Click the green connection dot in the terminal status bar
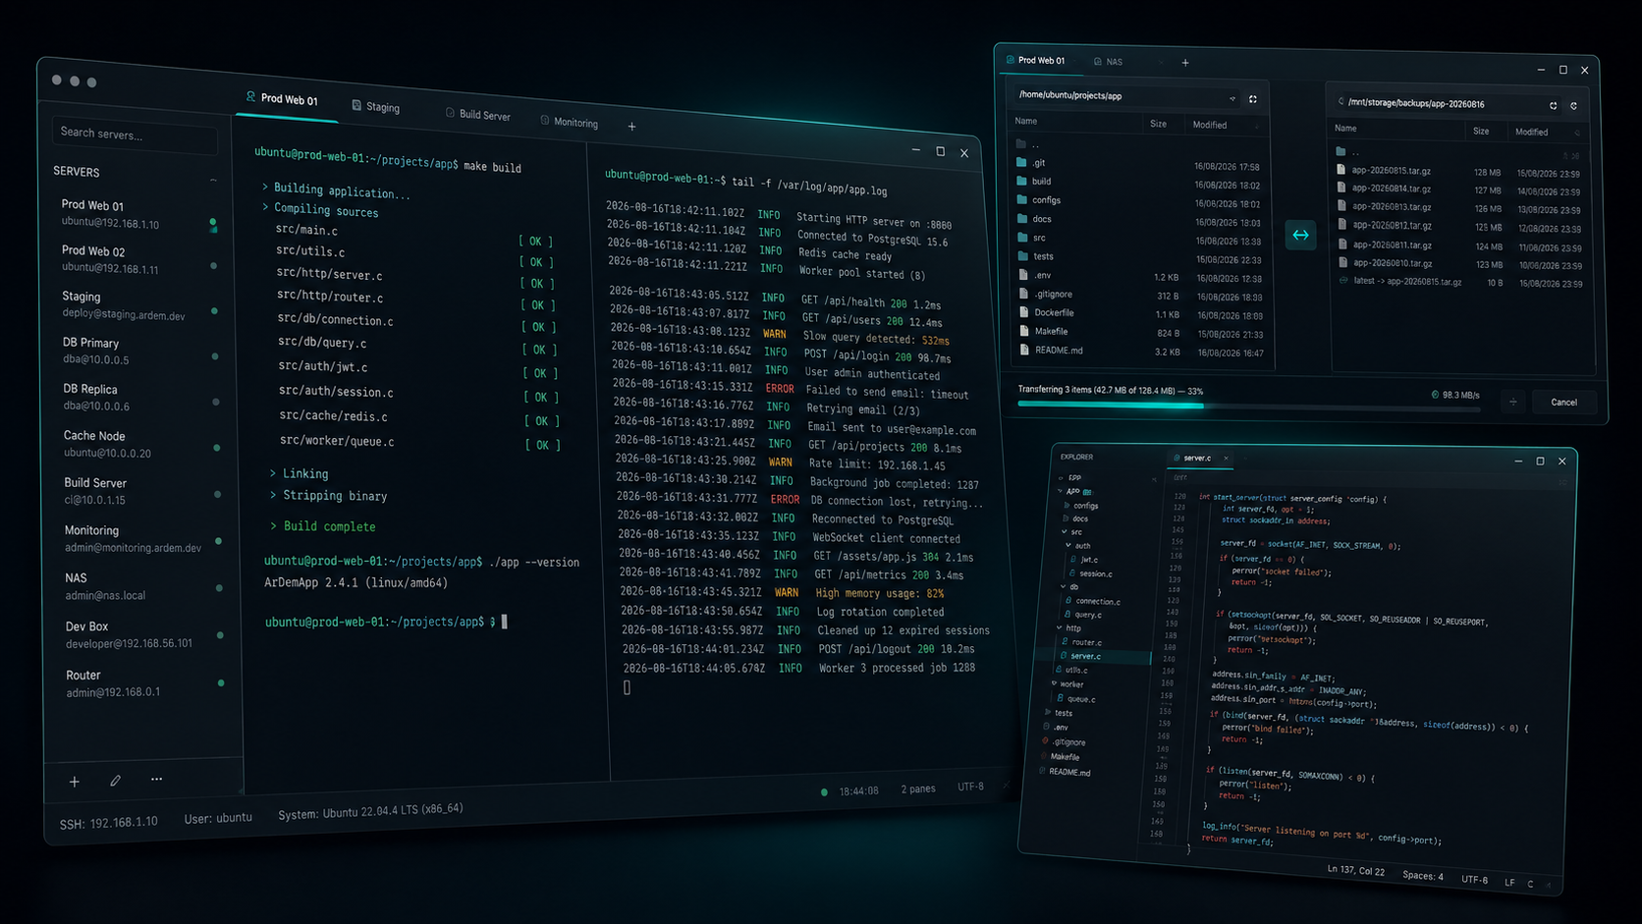The image size is (1642, 924). [824, 791]
